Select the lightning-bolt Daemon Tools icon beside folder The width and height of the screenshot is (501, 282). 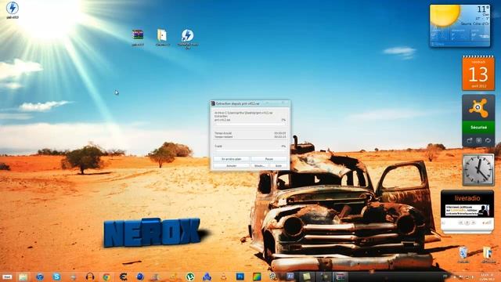[188, 38]
